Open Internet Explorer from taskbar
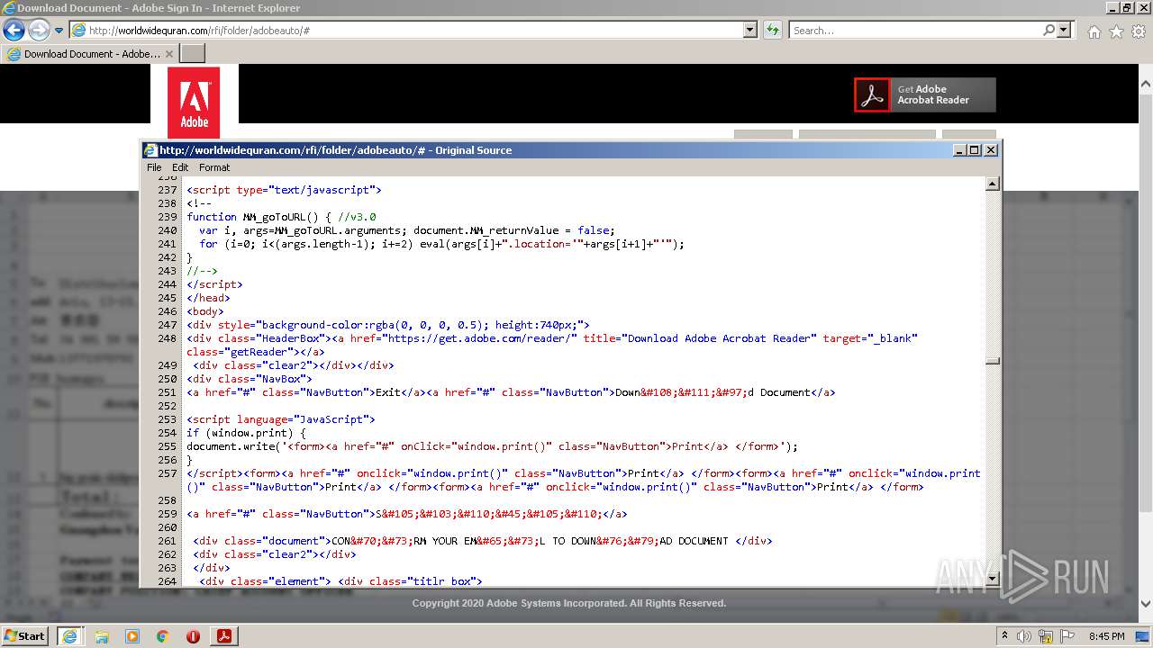Viewport: 1153px width, 648px height. 69,635
